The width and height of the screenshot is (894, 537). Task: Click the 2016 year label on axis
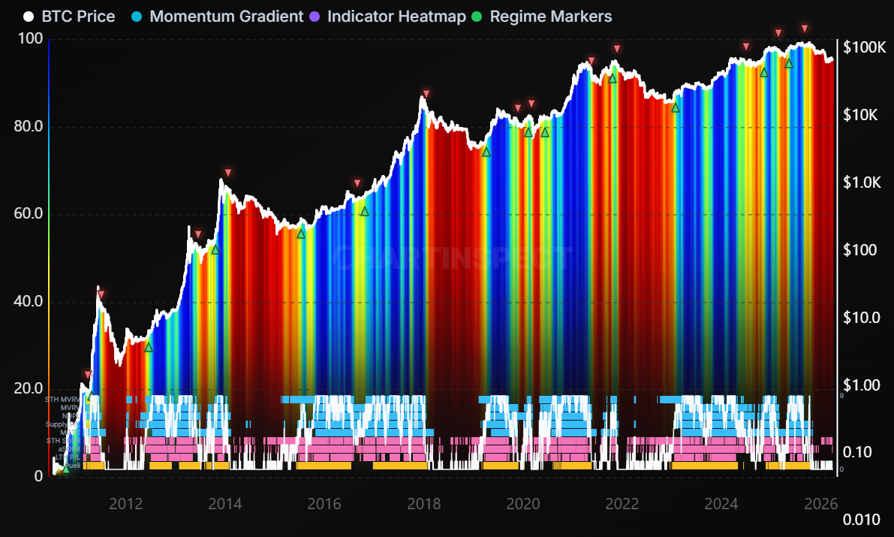(324, 504)
